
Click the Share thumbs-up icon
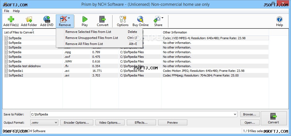point(157,19)
